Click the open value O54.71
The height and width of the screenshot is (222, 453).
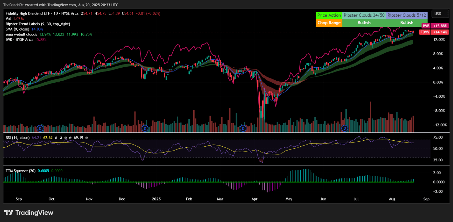[x=87, y=14]
